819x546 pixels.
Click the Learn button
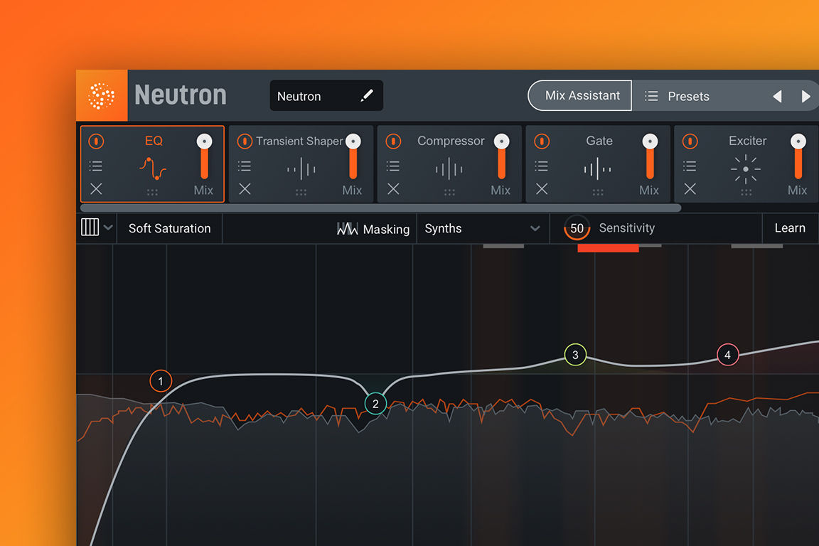(790, 228)
